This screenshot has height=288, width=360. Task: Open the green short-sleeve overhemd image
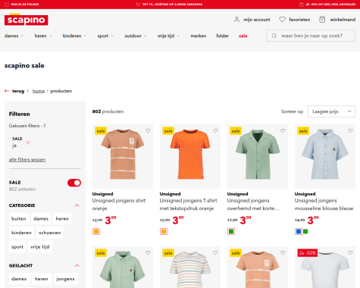(x=258, y=156)
